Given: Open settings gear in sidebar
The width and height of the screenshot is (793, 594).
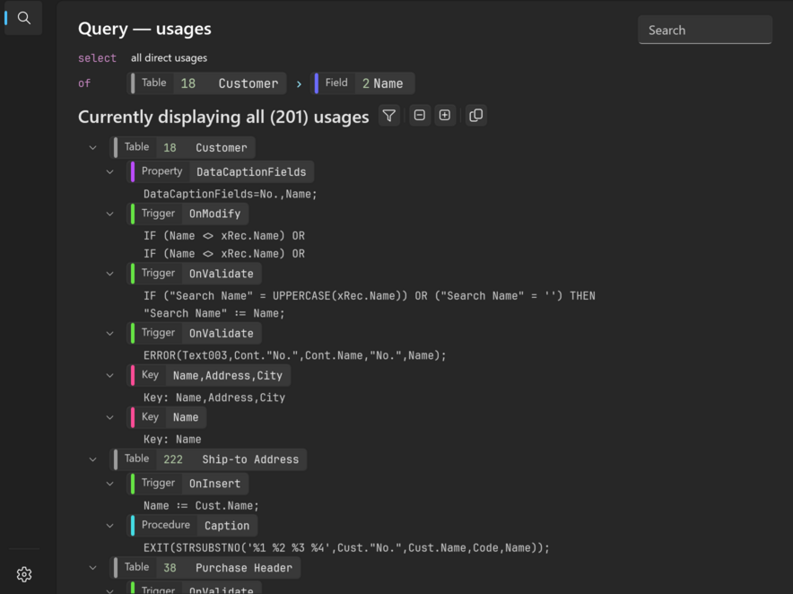Looking at the screenshot, I should (x=23, y=574).
